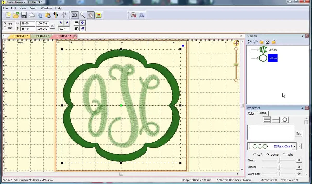Click the Space slider
The image size is (312, 184).
[x=278, y=167]
